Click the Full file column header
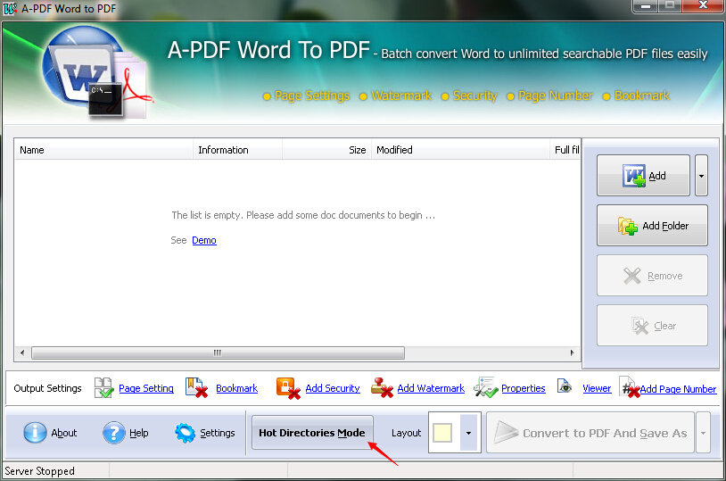 click(x=565, y=150)
